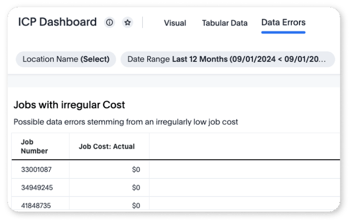Click the $0 cost for job 34949245
The image size is (350, 222).
point(136,187)
